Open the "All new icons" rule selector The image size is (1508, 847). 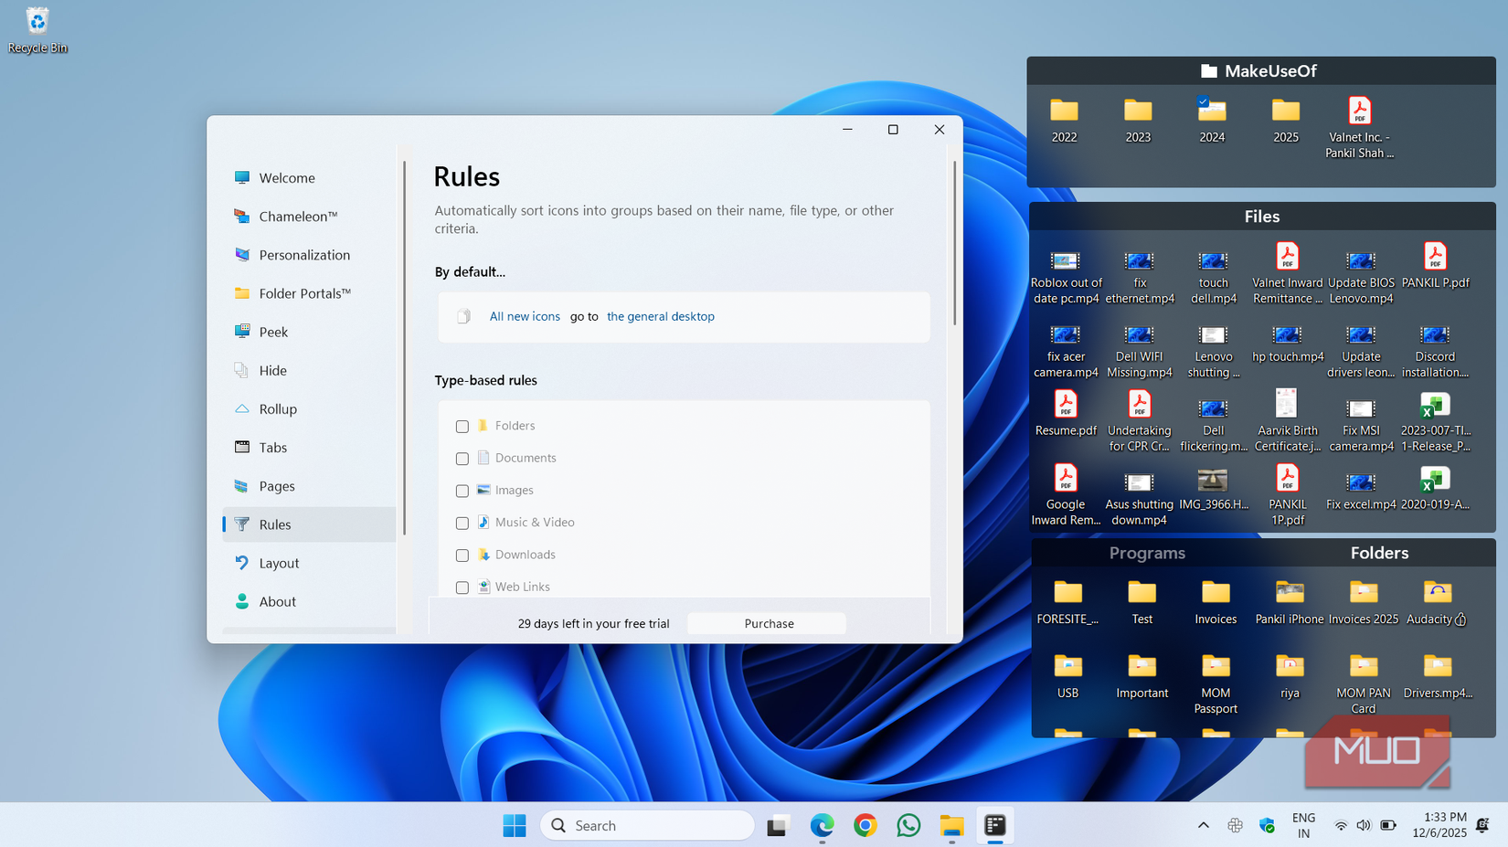coord(525,316)
